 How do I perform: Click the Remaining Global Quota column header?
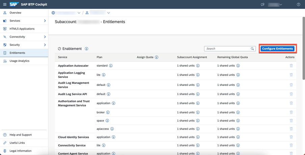click(232, 57)
